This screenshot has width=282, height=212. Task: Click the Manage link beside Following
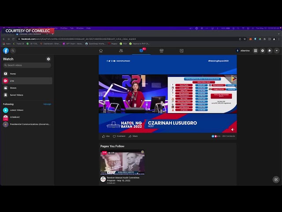click(x=47, y=104)
